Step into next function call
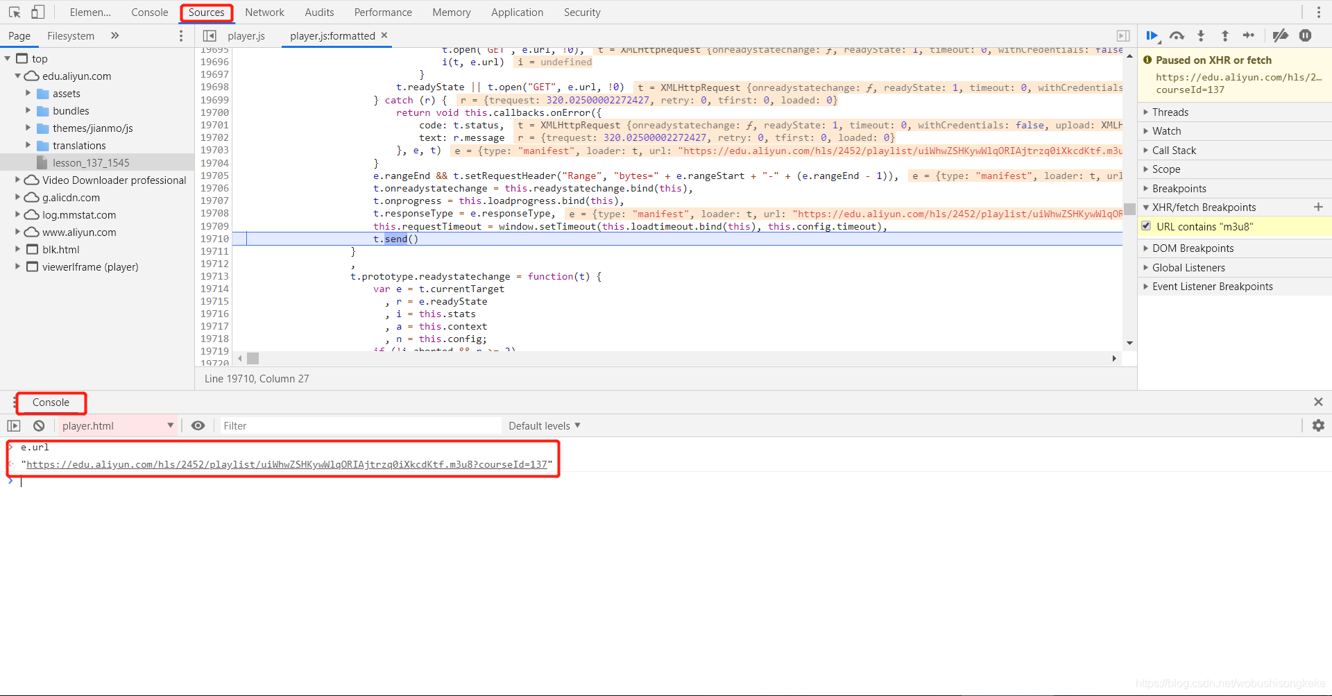Viewport: 1332px width, 696px height. 1201,35
